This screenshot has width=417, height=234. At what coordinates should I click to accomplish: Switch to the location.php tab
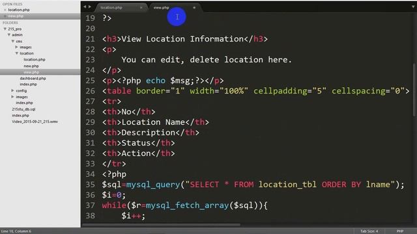click(x=111, y=8)
